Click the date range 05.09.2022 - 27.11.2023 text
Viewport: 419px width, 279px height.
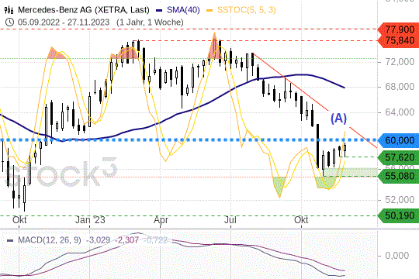click(x=64, y=22)
